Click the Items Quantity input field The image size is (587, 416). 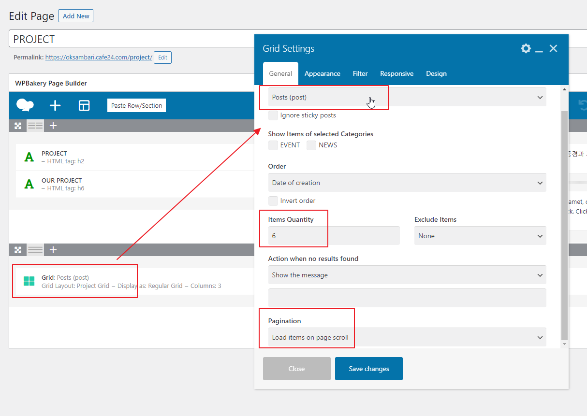[x=334, y=236]
